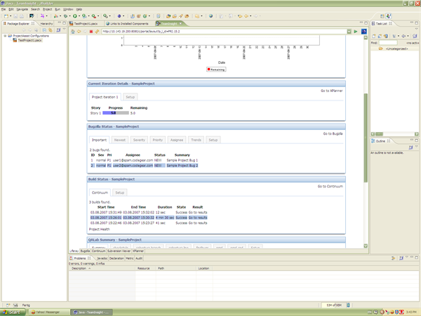The width and height of the screenshot is (421, 316).
Task: Switch to the Javadoc tab
Action: coord(102,258)
